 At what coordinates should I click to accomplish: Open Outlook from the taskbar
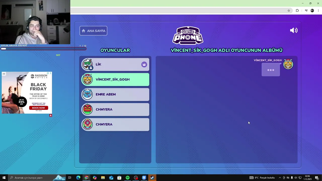pyautogui.click(x=111, y=178)
